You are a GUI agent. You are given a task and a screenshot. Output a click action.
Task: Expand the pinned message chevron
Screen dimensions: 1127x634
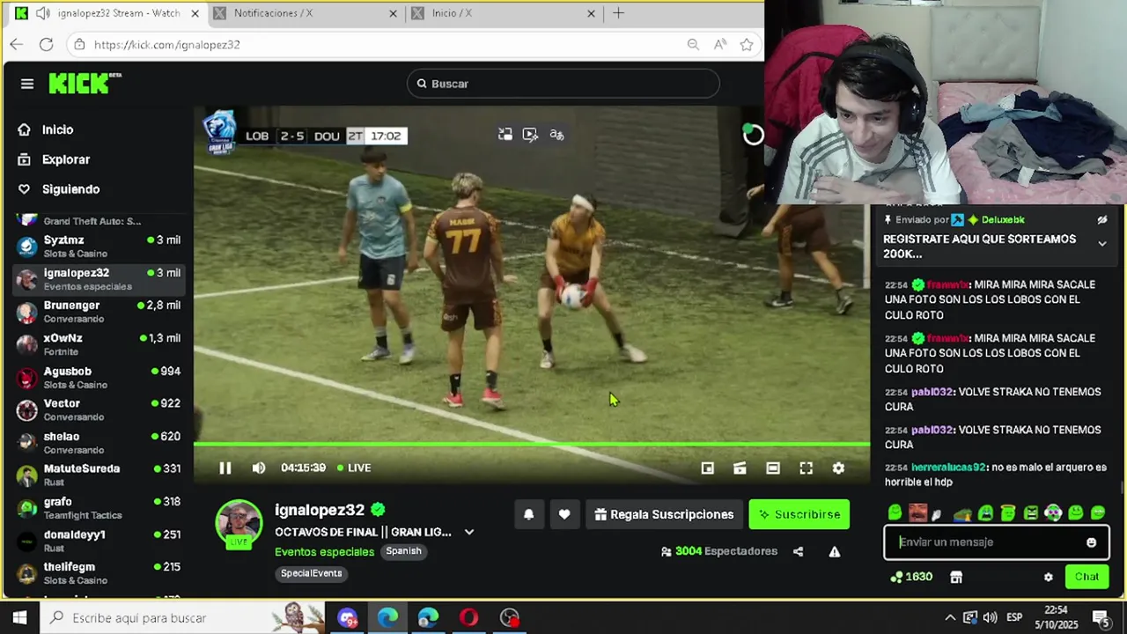[1101, 244]
